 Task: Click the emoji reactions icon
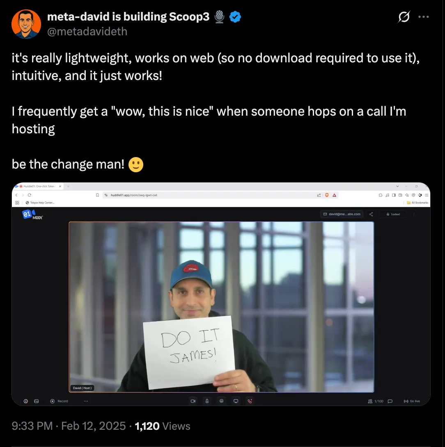221,401
